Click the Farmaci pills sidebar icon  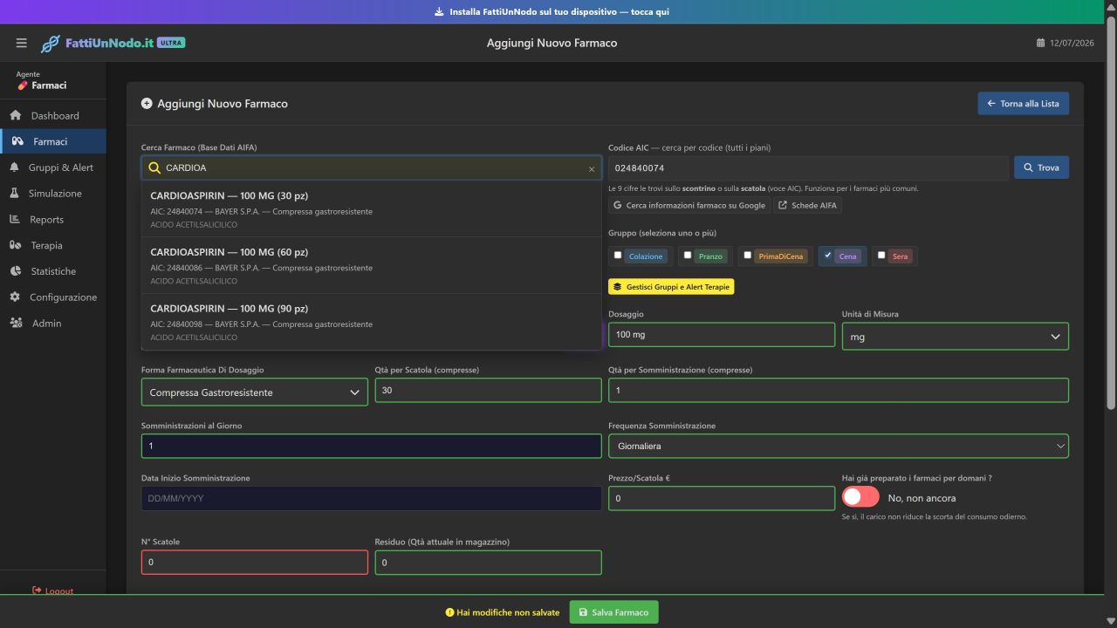coord(17,141)
